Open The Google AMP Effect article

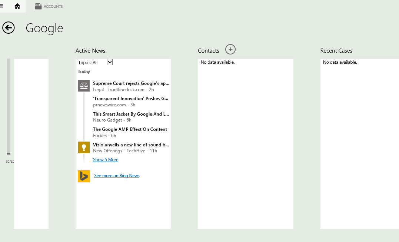[130, 129]
